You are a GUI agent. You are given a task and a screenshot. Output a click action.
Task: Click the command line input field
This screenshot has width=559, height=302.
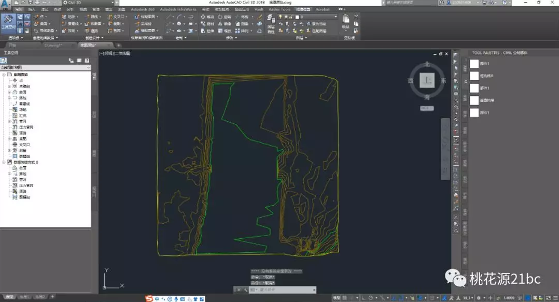pos(282,290)
